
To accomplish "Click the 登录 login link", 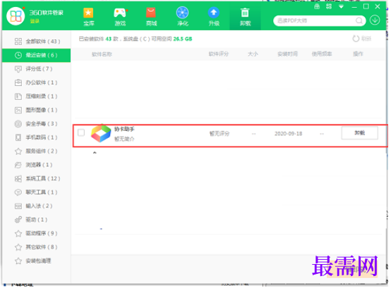I will [35, 21].
